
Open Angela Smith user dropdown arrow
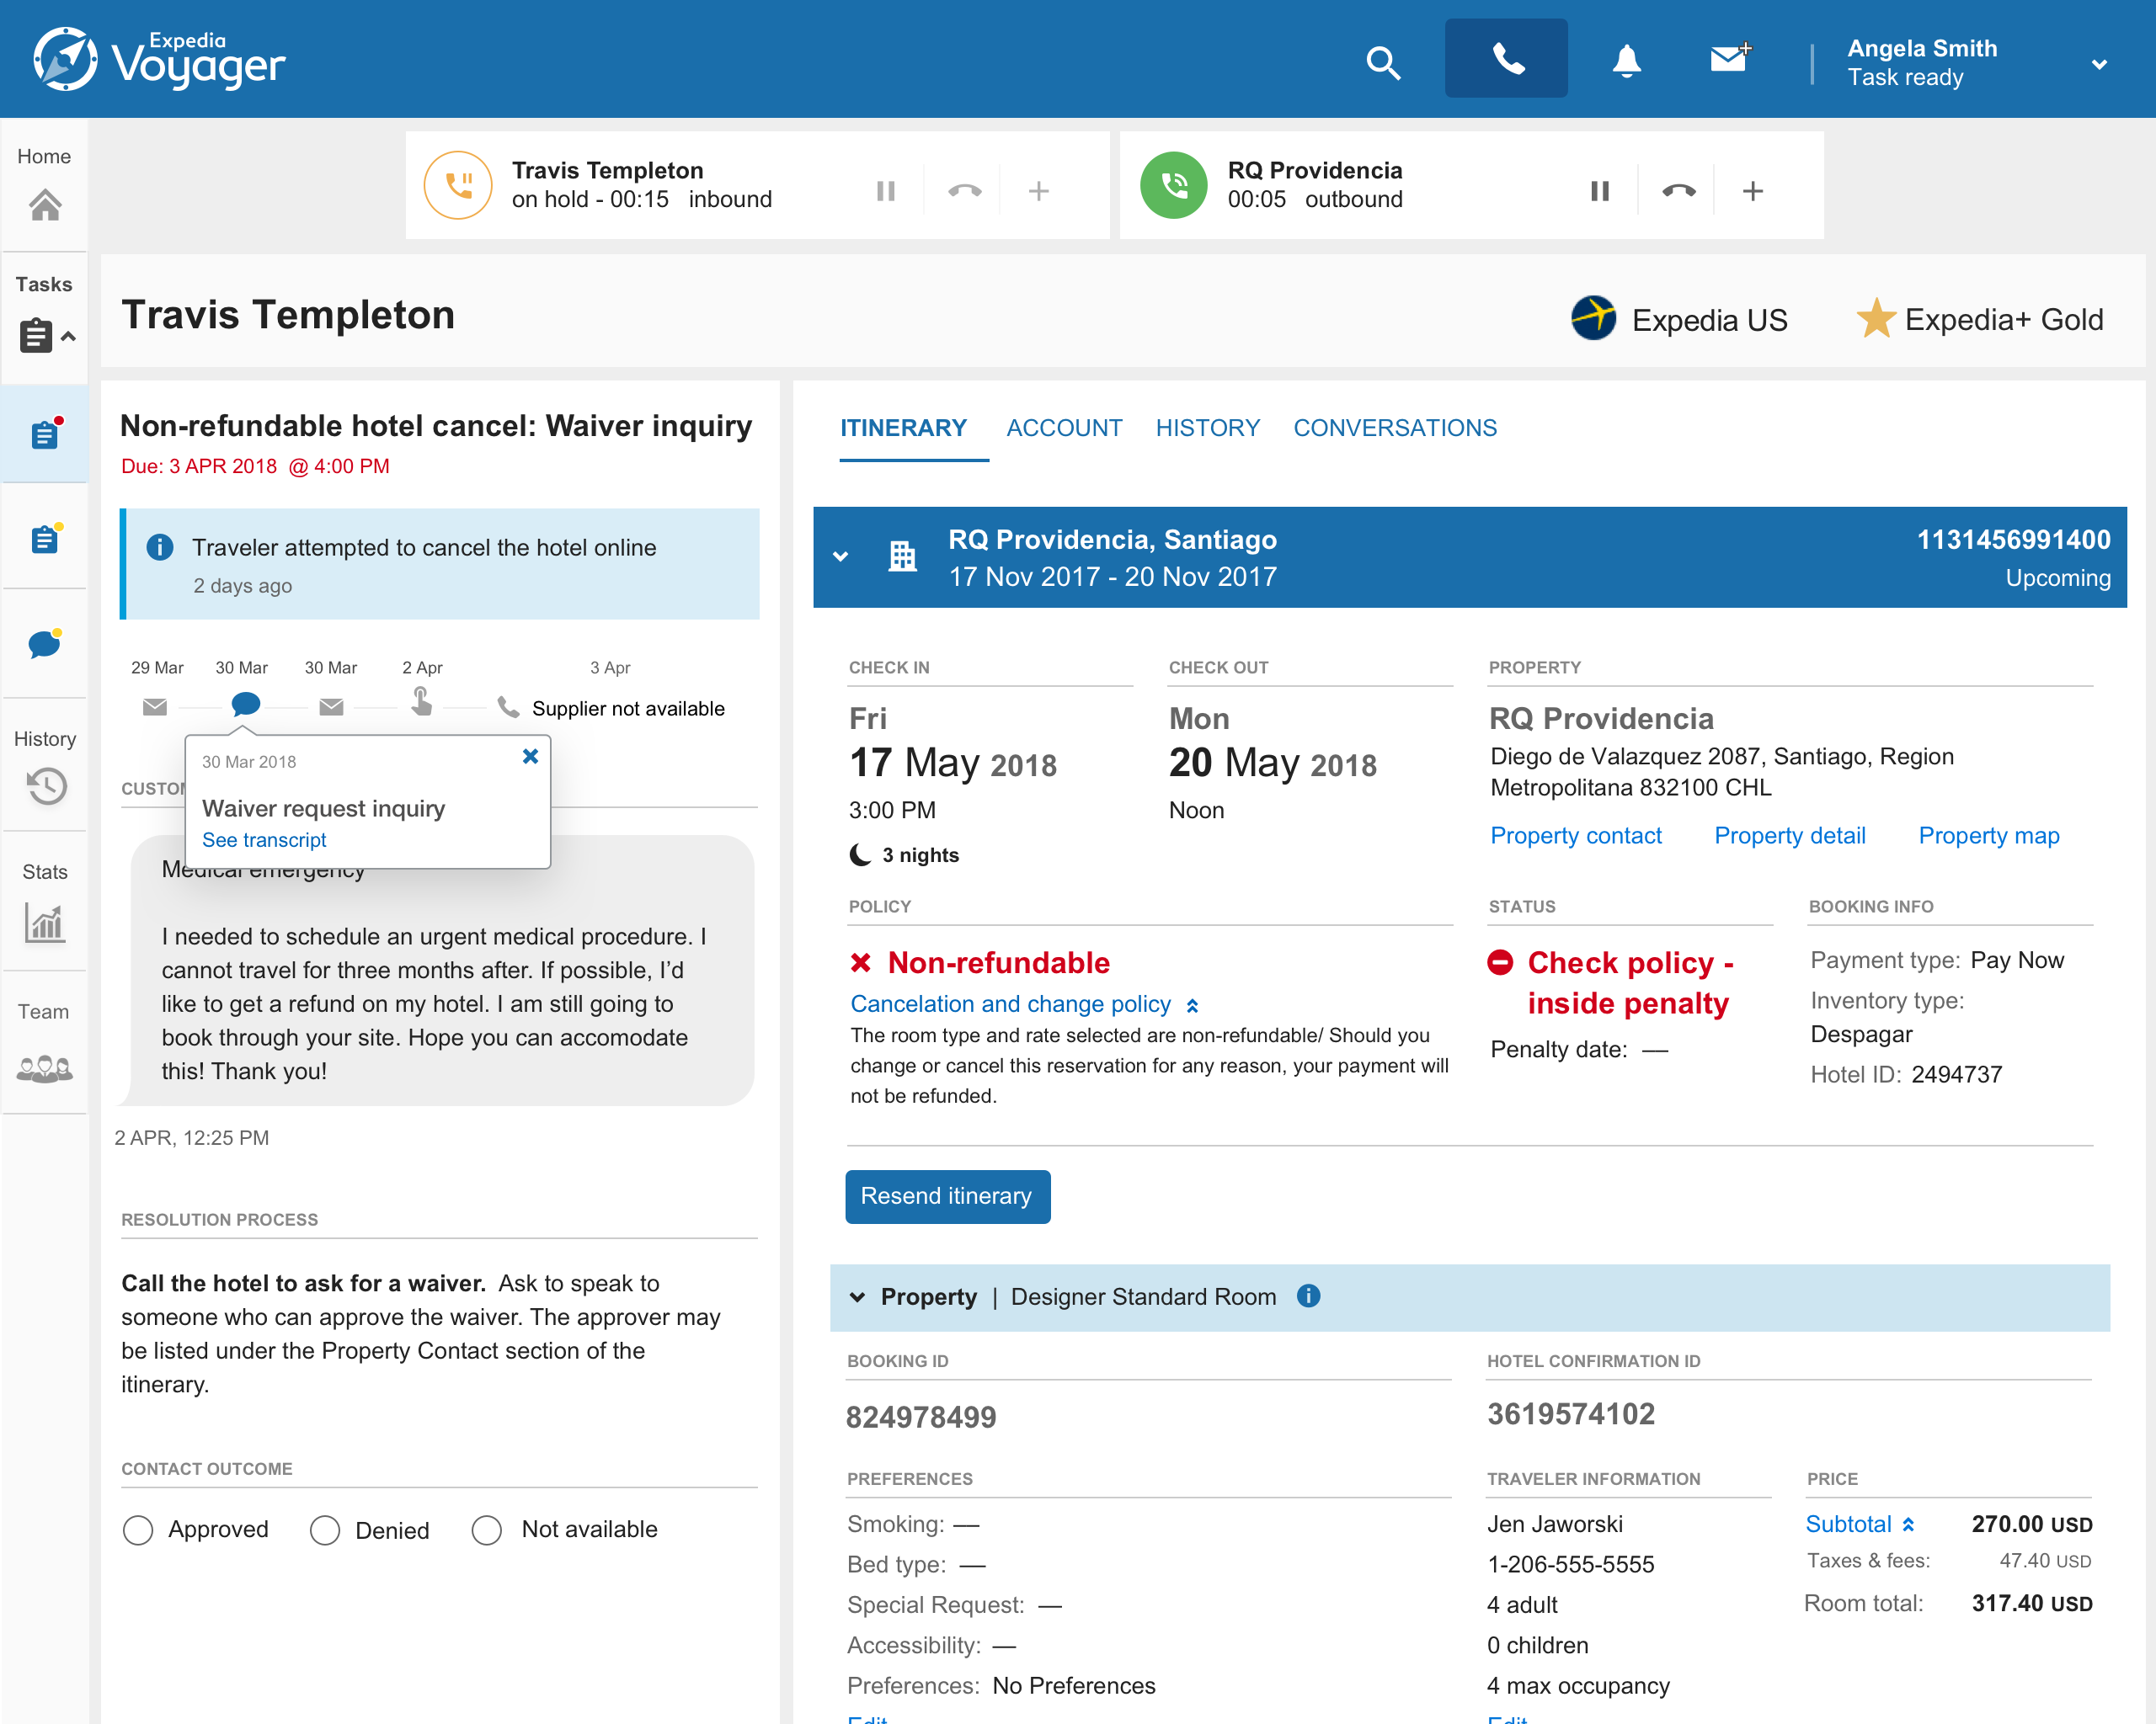(2098, 64)
